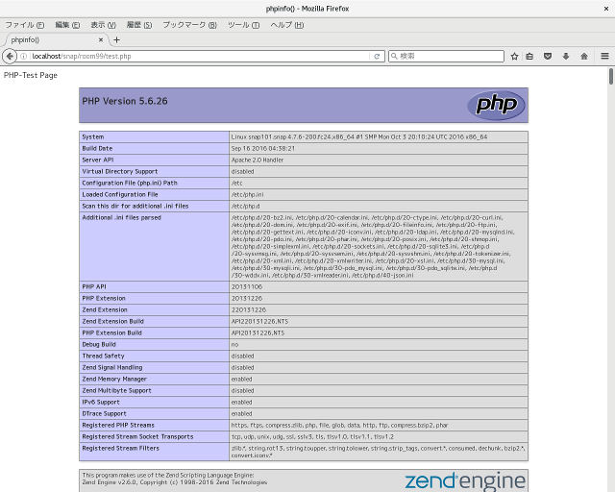Click the /etc/php.ini loaded file value
615x492 pixels.
tap(248, 195)
